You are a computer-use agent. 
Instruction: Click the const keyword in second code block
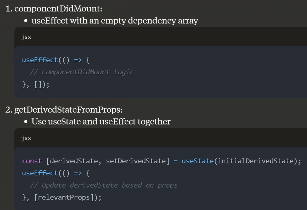pyautogui.click(x=32, y=161)
